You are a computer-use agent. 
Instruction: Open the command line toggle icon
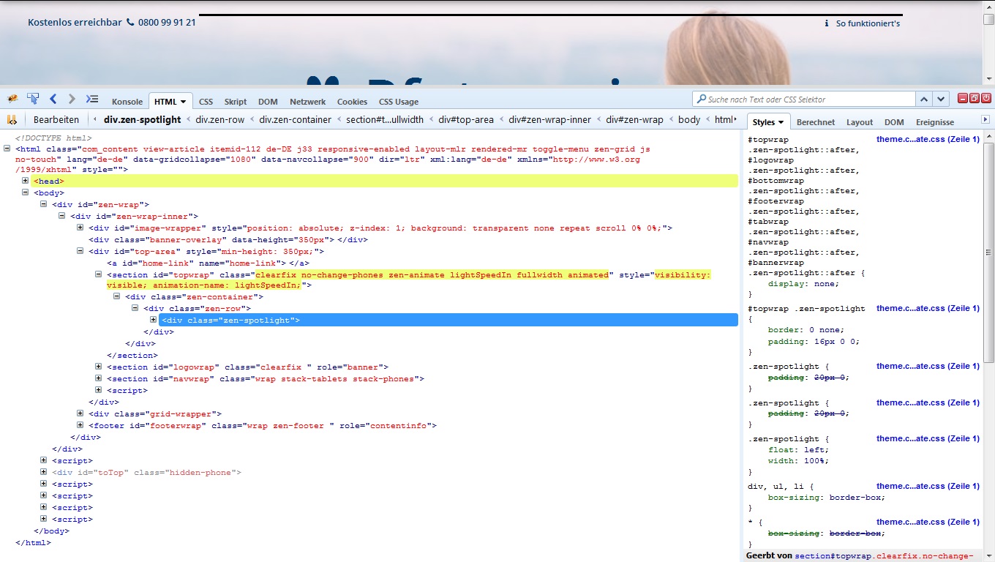pos(92,99)
